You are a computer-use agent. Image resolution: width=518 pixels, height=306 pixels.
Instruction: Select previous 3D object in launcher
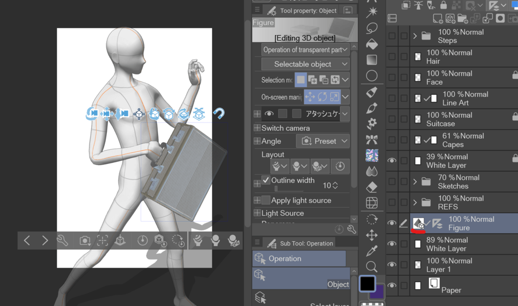coord(27,240)
